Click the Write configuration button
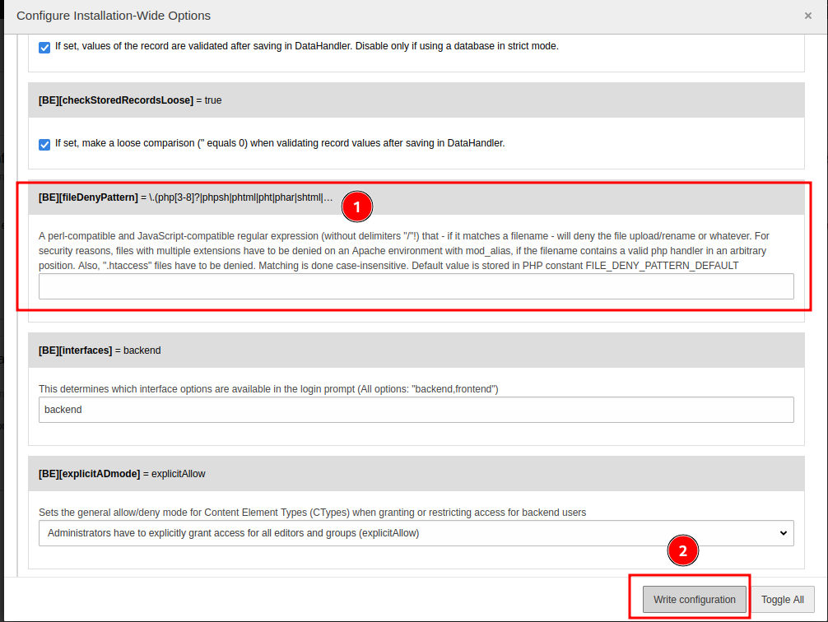This screenshot has height=622, width=828. click(x=694, y=600)
